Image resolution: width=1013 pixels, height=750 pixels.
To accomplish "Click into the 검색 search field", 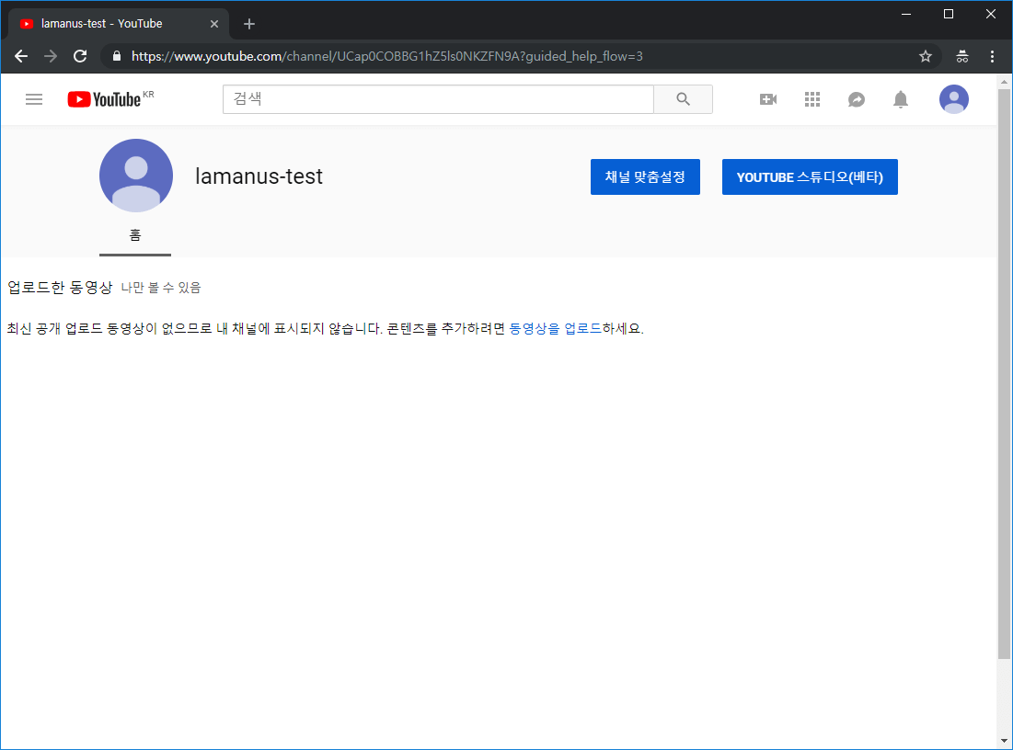I will pos(438,99).
